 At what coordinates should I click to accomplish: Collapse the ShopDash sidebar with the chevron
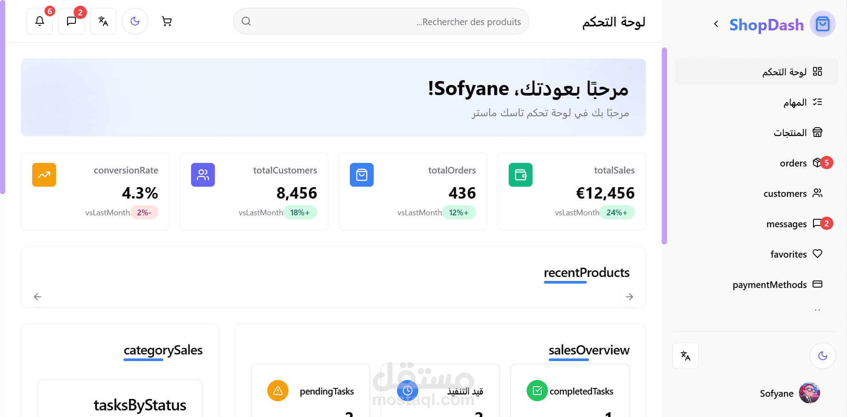[x=716, y=24]
